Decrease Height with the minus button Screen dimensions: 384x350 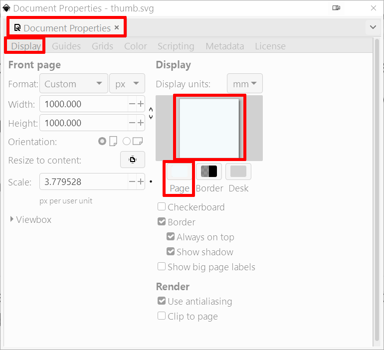132,123
